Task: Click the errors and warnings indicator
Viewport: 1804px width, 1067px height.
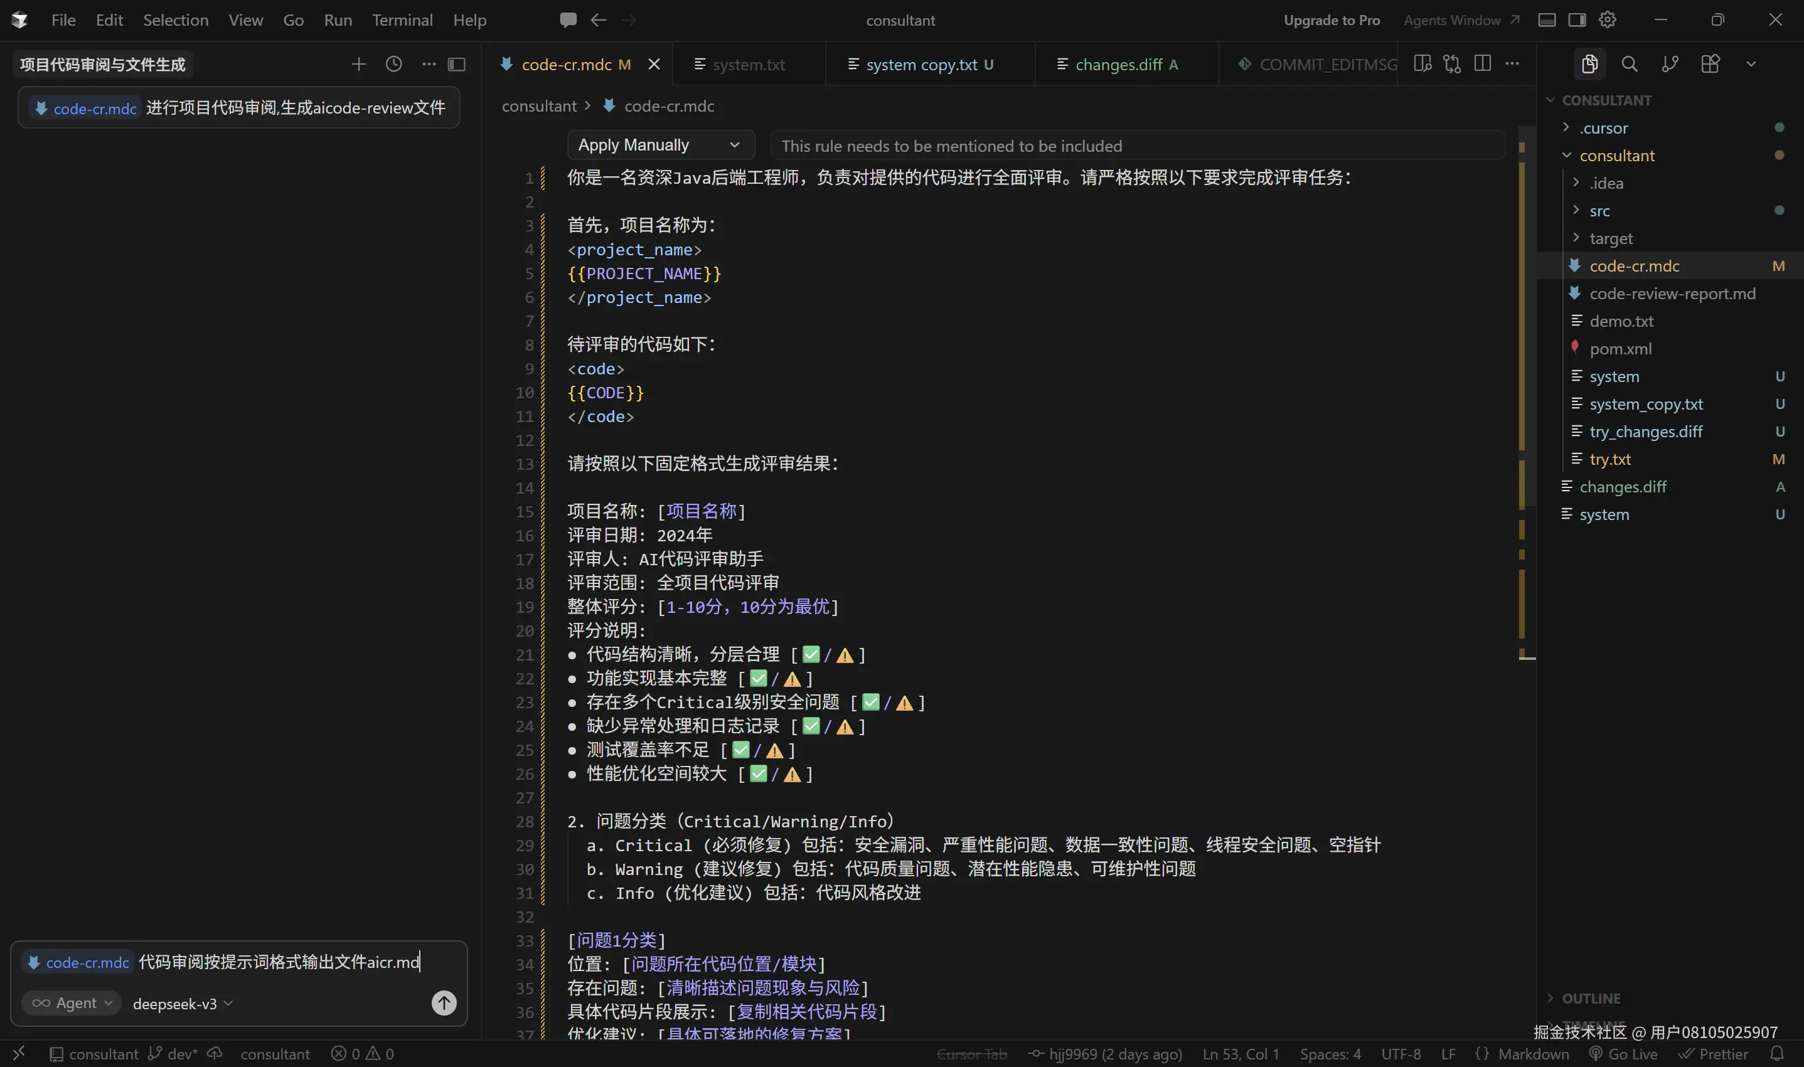Action: [x=363, y=1053]
